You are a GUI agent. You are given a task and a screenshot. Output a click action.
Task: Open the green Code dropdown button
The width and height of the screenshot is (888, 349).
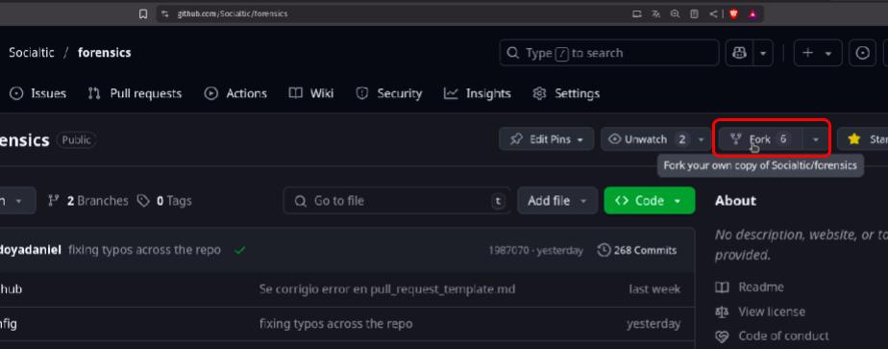coord(649,201)
